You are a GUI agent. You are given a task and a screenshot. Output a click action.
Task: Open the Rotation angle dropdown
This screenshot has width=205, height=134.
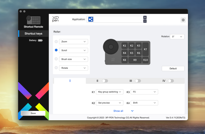(177, 37)
